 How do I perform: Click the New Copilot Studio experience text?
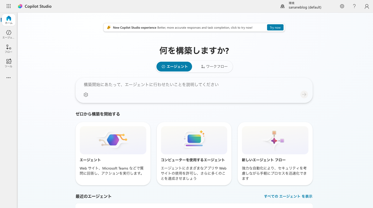pos(135,28)
